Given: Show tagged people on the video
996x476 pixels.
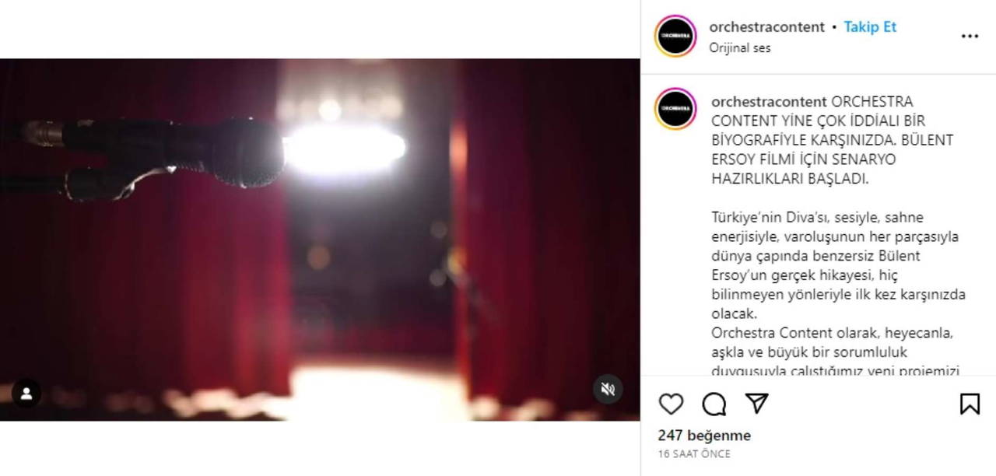Looking at the screenshot, I should (x=26, y=394).
